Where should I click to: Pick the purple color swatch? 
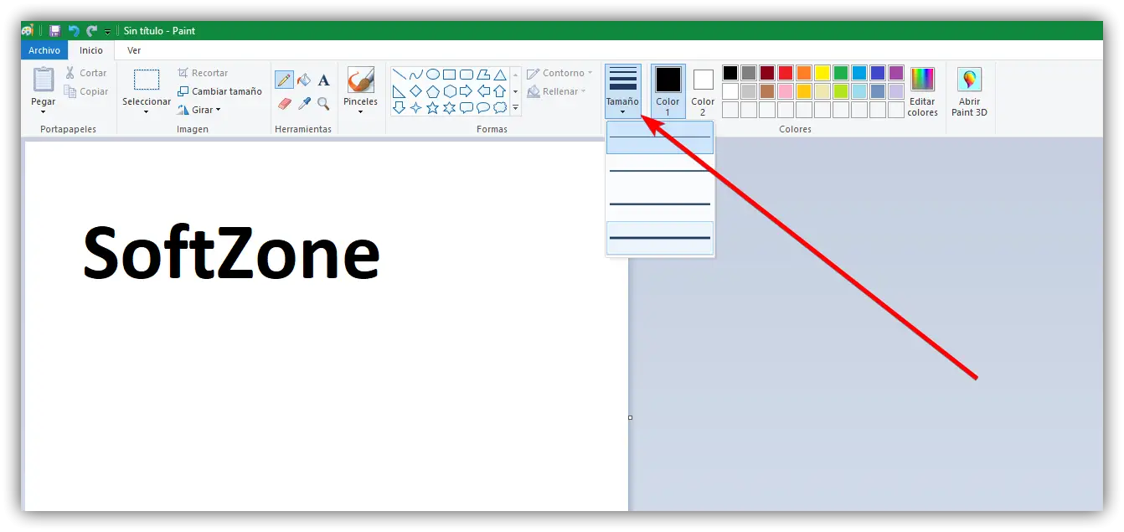click(x=896, y=73)
